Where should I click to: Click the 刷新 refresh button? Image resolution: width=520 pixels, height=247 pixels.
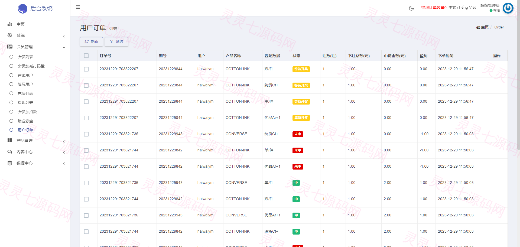point(91,41)
